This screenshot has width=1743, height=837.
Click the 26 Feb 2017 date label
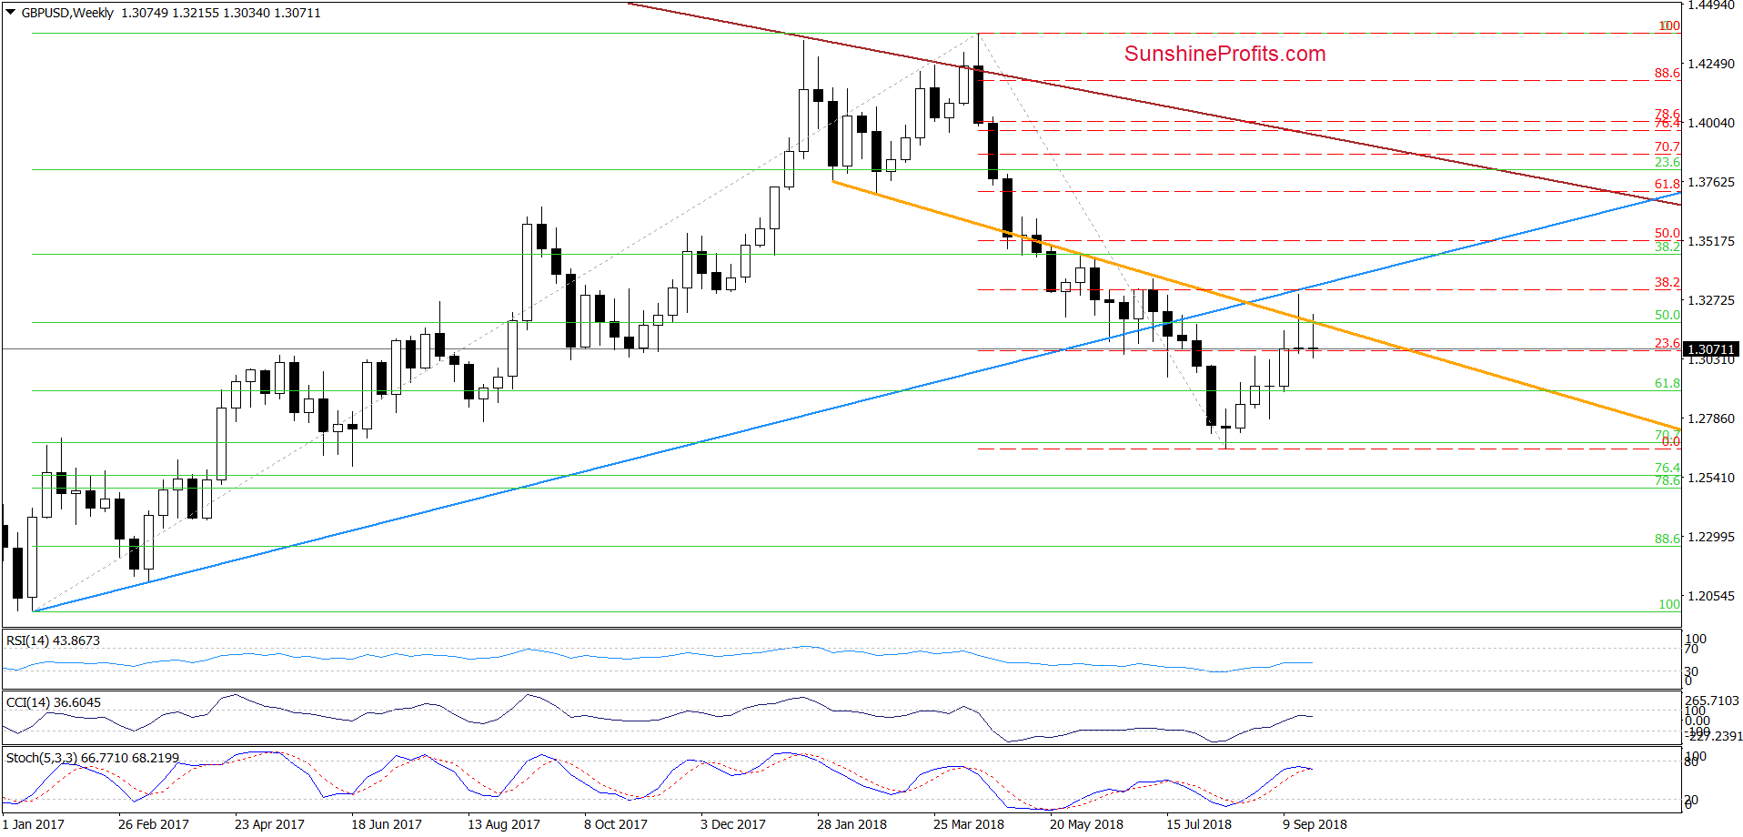point(154,824)
